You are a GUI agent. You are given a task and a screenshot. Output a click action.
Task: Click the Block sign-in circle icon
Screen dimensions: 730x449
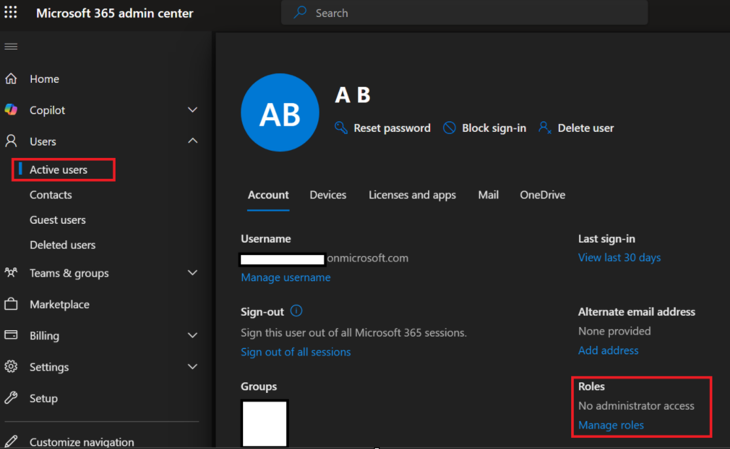(x=449, y=128)
